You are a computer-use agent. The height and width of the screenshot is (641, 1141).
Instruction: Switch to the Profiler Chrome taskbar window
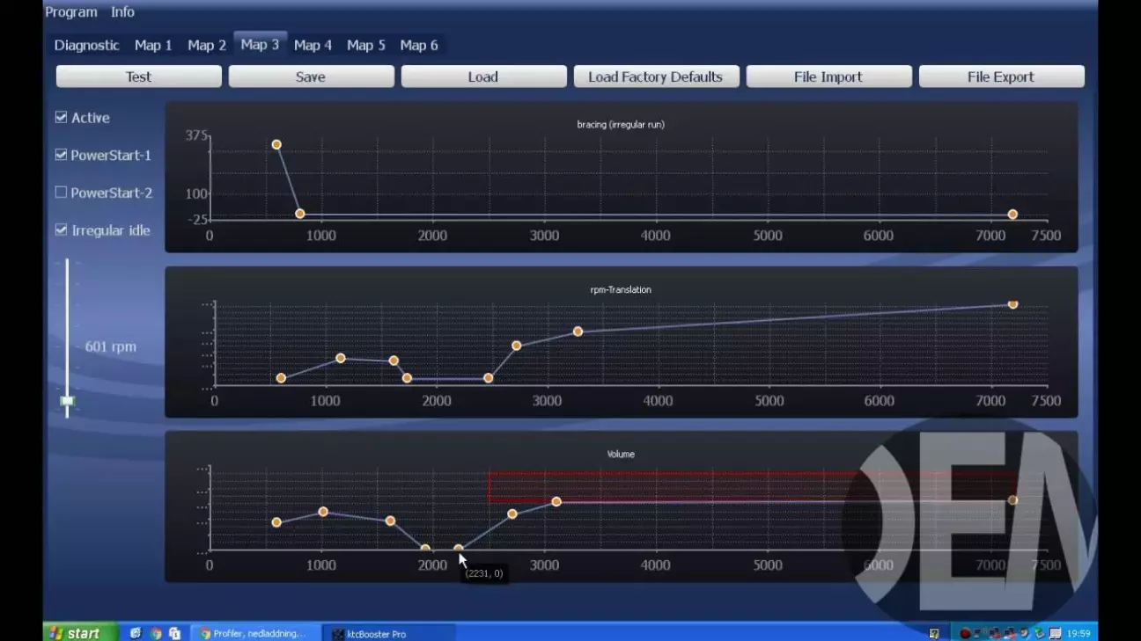point(254,633)
